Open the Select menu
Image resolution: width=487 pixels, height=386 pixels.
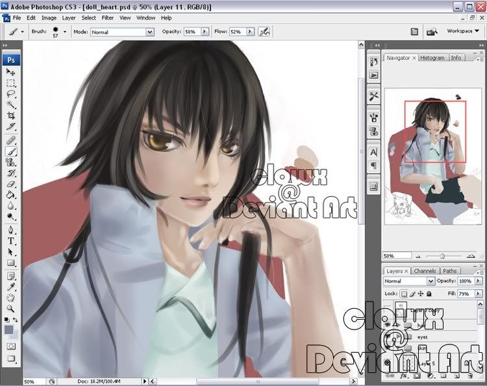[88, 18]
